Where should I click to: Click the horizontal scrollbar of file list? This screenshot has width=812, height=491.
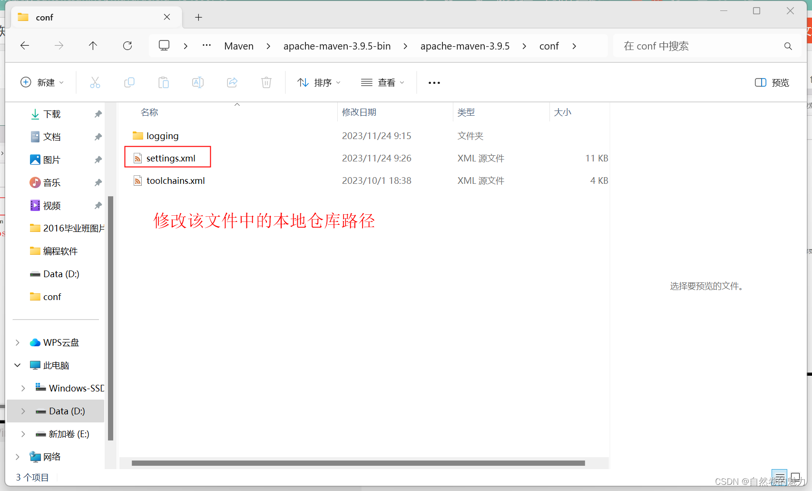coord(358,463)
